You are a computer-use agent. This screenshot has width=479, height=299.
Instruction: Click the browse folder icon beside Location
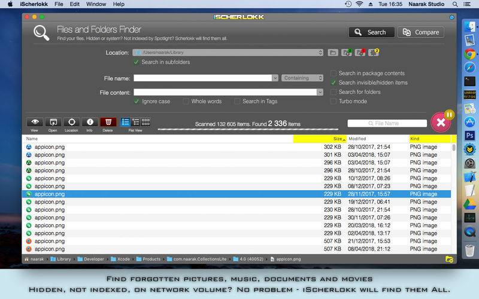pyautogui.click(x=333, y=53)
